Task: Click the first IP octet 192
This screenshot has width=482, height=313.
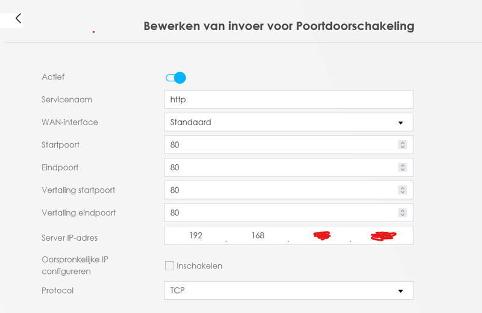Action: pos(196,235)
